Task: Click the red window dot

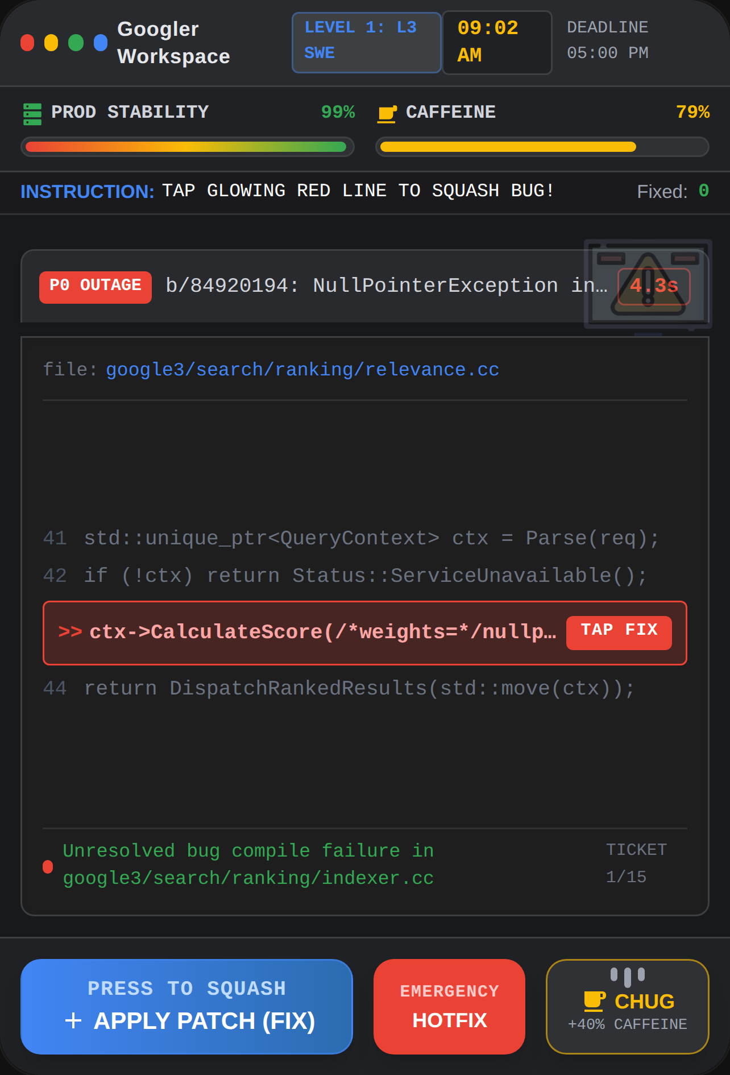Action: (27, 43)
